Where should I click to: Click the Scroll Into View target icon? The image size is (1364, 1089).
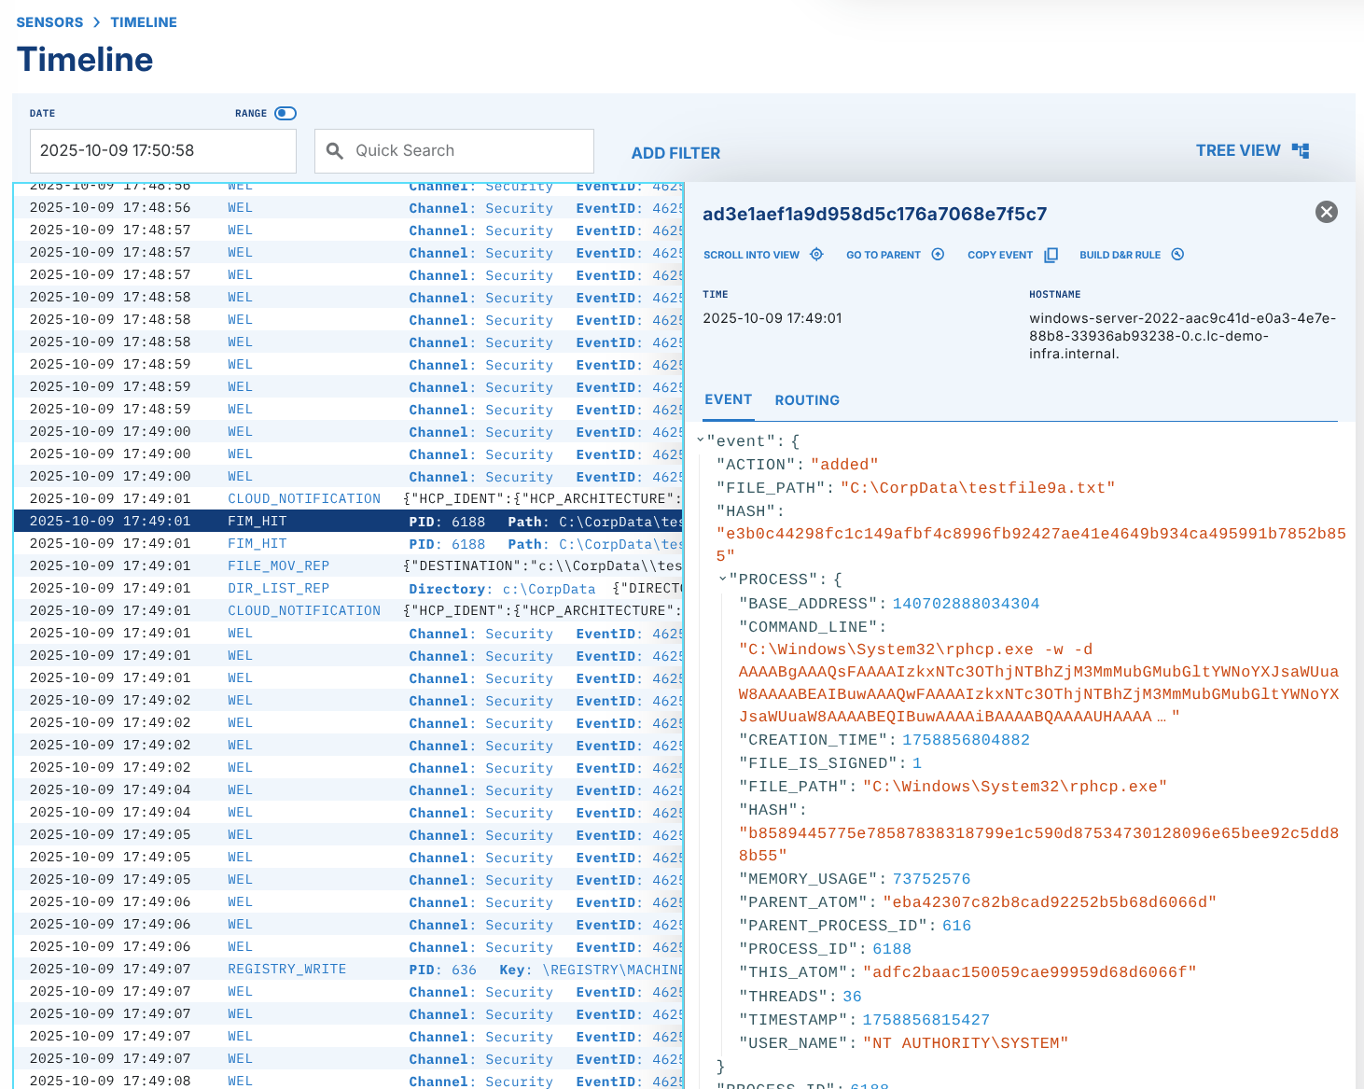pos(816,255)
